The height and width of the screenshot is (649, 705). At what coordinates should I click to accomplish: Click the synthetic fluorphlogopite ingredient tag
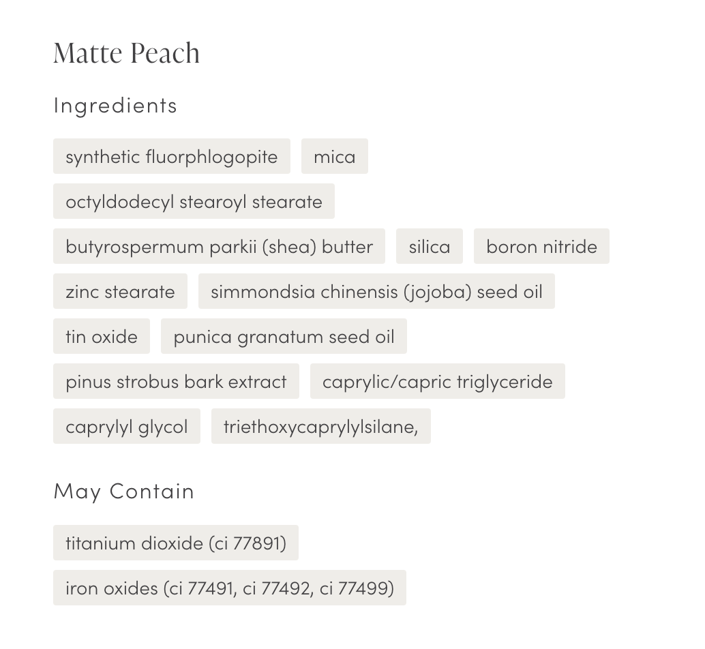point(171,157)
